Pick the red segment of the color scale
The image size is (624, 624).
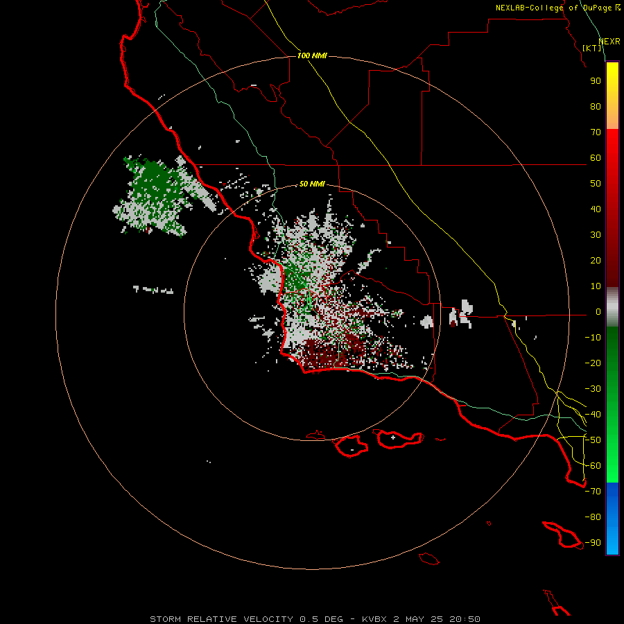(612, 208)
